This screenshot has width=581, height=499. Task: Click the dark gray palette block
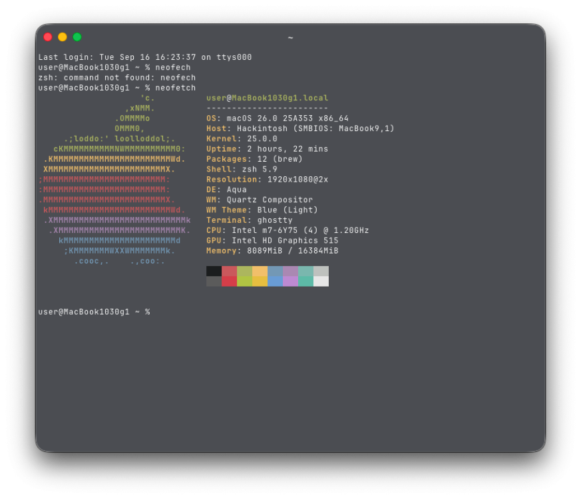point(214,281)
